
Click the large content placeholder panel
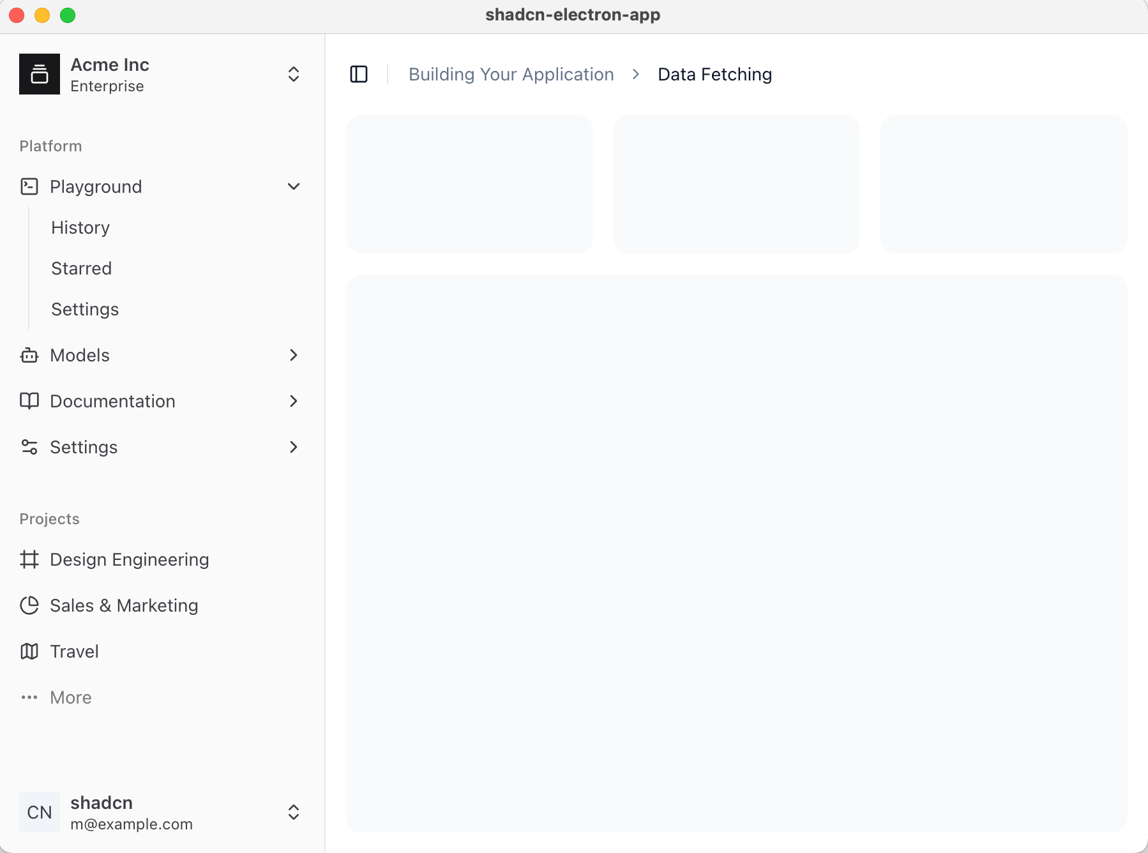[736, 553]
